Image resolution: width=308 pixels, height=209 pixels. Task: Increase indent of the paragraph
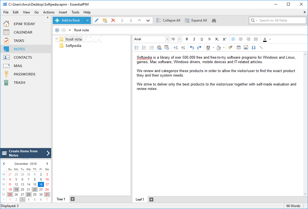pos(183,47)
